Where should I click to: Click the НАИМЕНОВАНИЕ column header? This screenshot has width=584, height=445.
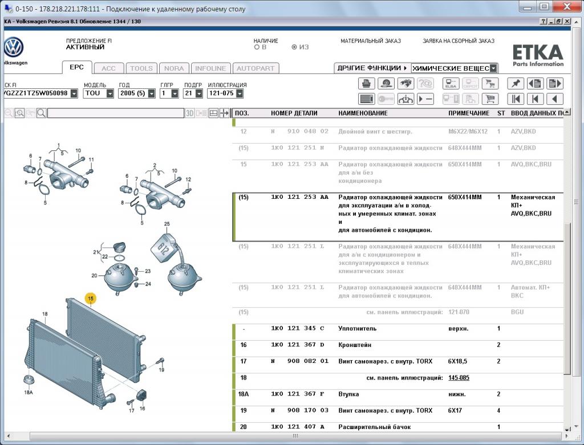[x=363, y=113]
